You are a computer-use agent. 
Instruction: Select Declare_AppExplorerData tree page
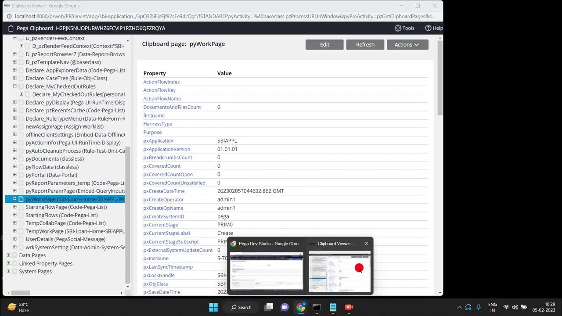75,70
